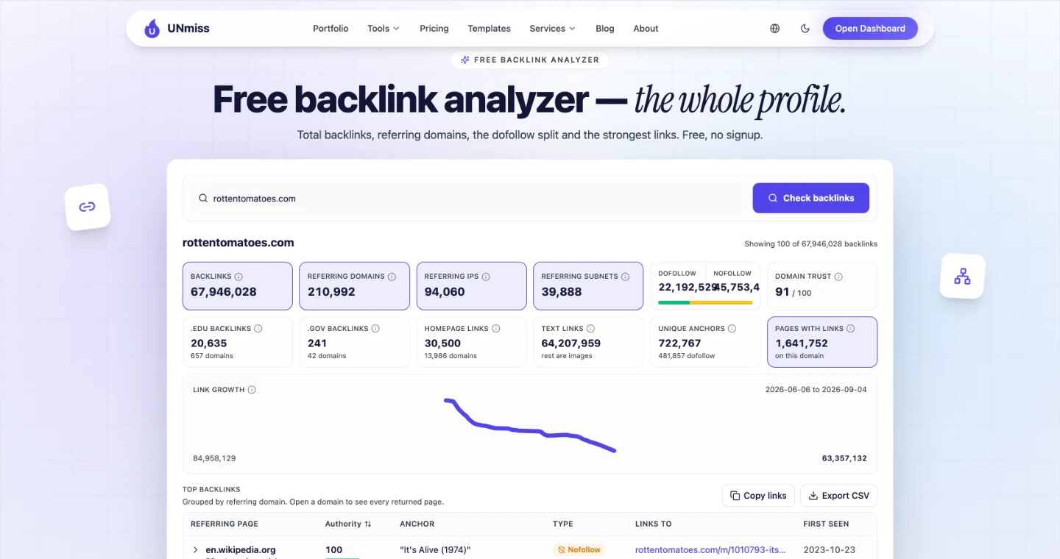Go to Portfolio page
The height and width of the screenshot is (559, 1060).
coord(331,29)
